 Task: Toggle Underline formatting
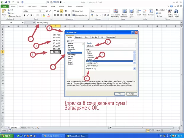click(x=31, y=15)
